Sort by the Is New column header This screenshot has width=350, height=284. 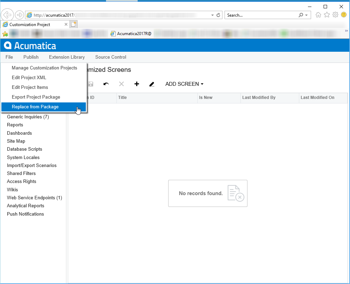(x=219, y=98)
